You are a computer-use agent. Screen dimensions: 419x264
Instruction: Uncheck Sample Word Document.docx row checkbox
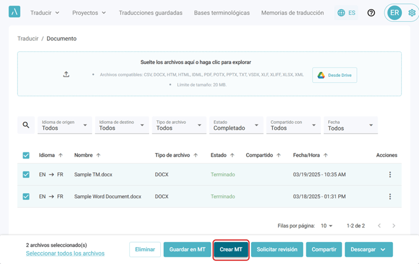pyautogui.click(x=26, y=196)
